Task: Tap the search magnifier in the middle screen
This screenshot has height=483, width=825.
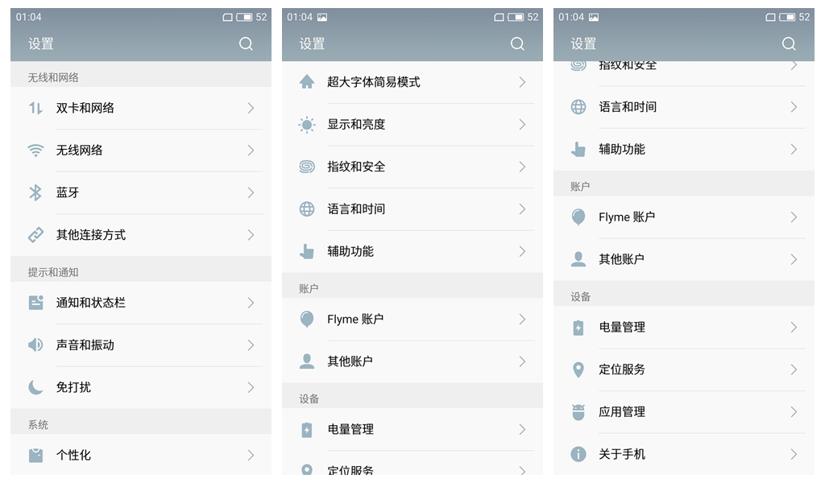Action: point(517,44)
